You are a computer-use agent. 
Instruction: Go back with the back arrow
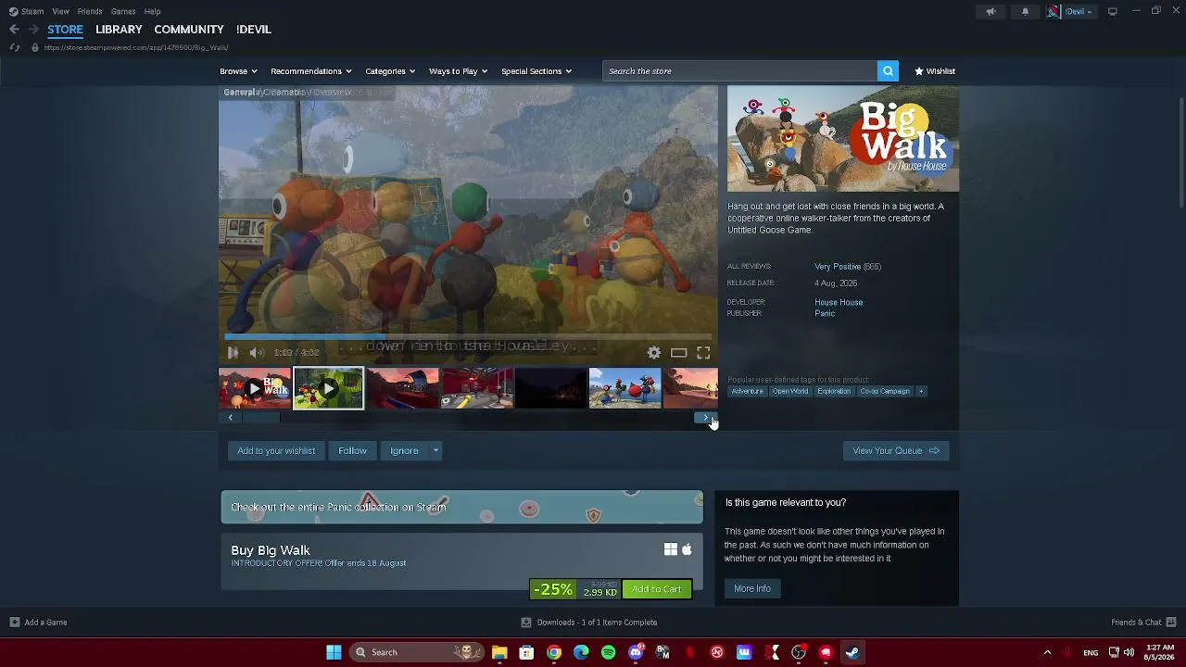pos(14,30)
